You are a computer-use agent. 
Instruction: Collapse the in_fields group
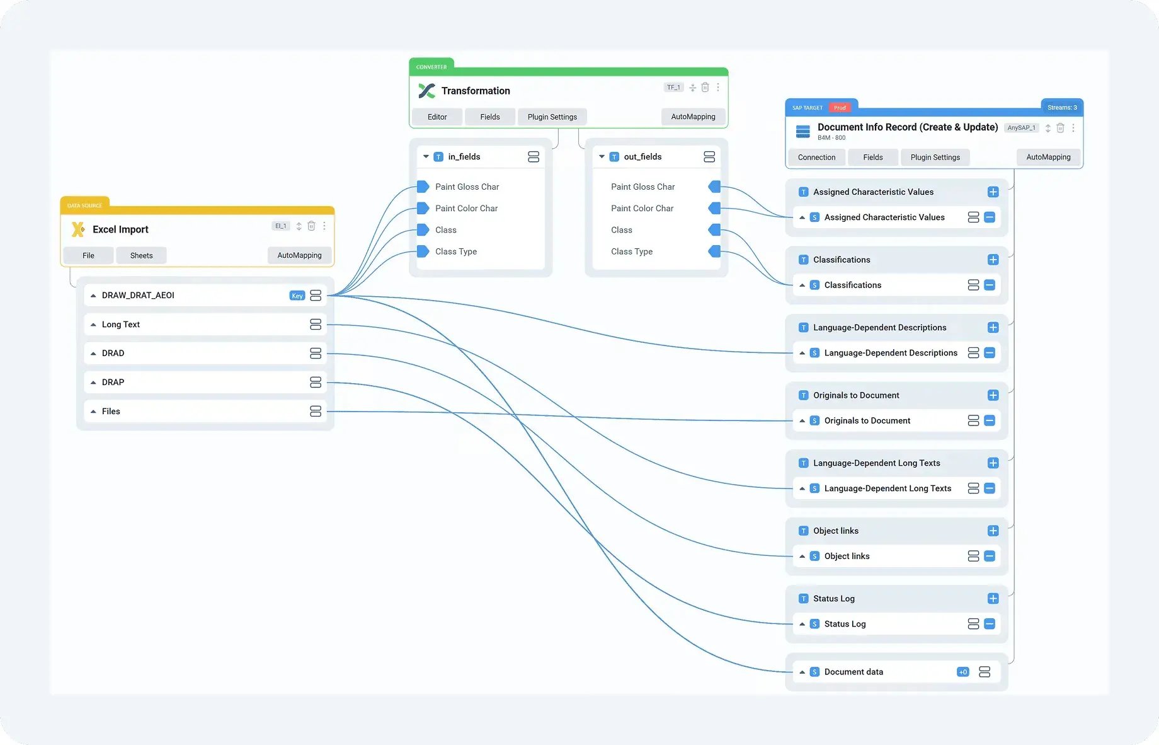point(426,157)
